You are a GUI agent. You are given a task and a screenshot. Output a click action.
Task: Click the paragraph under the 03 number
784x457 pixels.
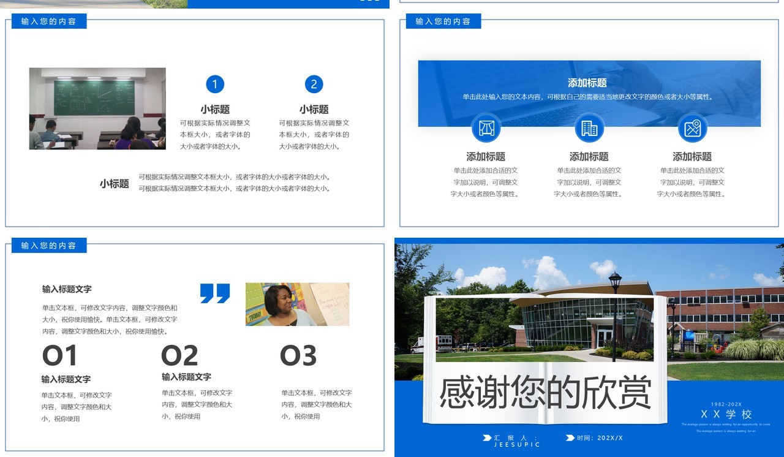[x=317, y=404]
